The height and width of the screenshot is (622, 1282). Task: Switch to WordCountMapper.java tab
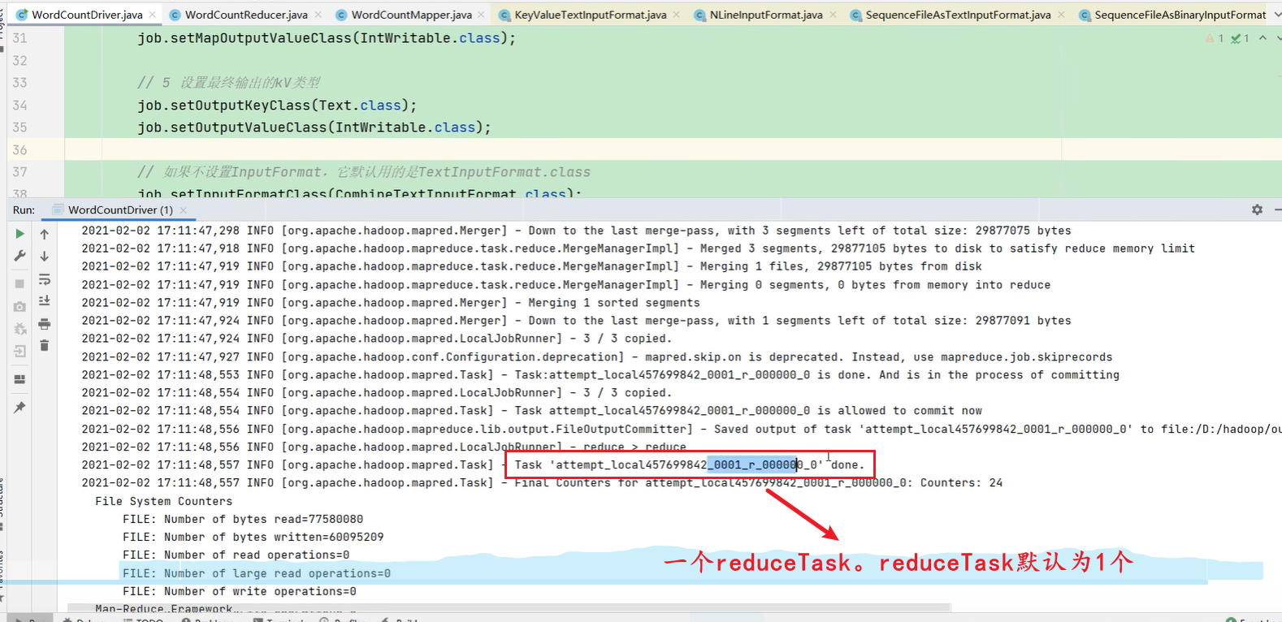coord(411,15)
